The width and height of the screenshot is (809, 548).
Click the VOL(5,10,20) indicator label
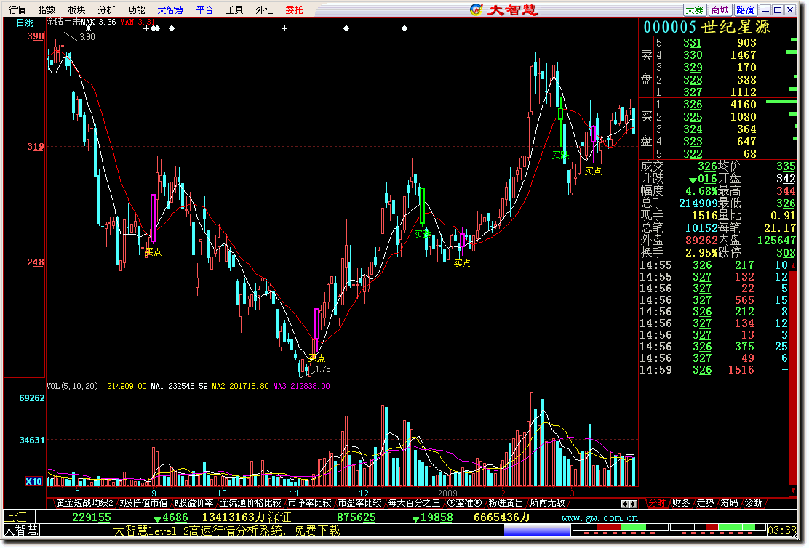tap(72, 386)
